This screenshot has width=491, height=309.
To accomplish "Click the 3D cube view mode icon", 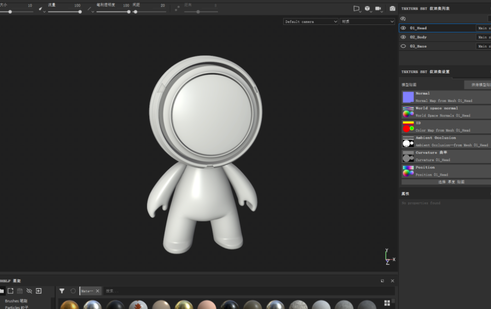I will tap(367, 9).
